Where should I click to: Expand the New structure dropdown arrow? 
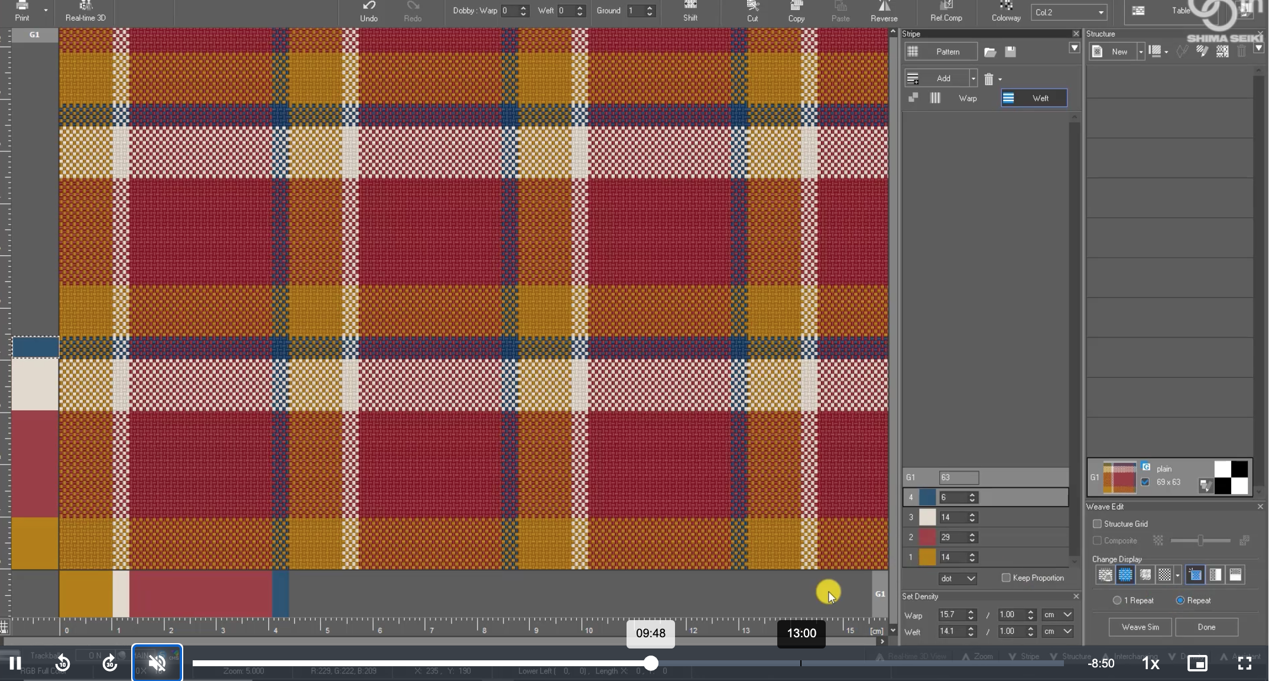1141,52
